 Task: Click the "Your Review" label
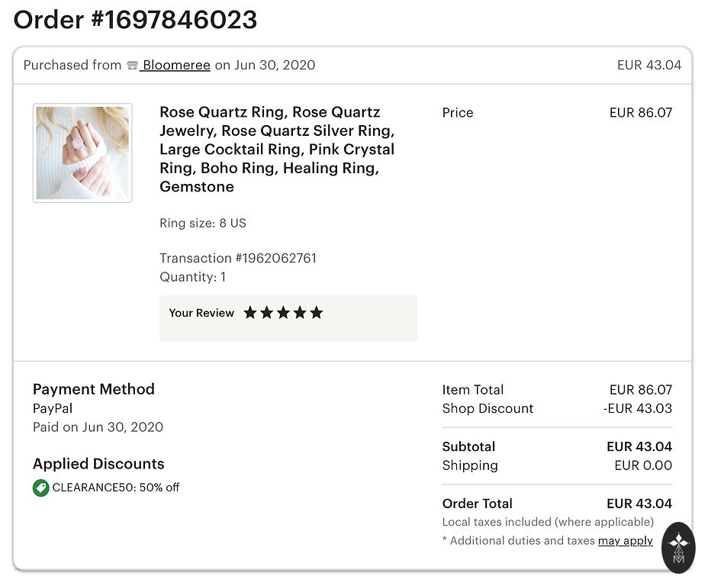click(201, 313)
